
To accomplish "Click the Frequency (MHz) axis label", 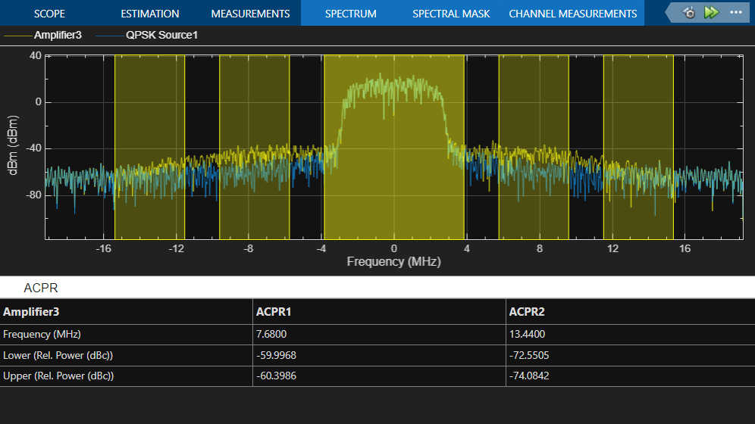I will coord(394,261).
